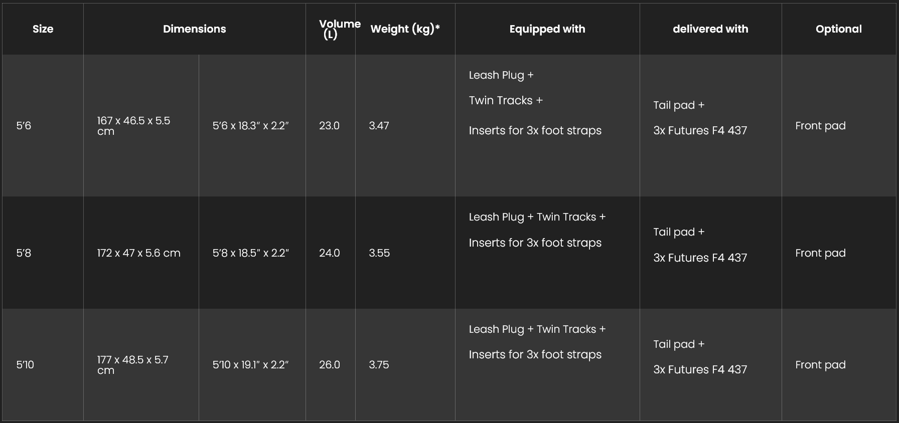The image size is (899, 423).
Task: Click the Optional column header
Action: pyautogui.click(x=838, y=29)
